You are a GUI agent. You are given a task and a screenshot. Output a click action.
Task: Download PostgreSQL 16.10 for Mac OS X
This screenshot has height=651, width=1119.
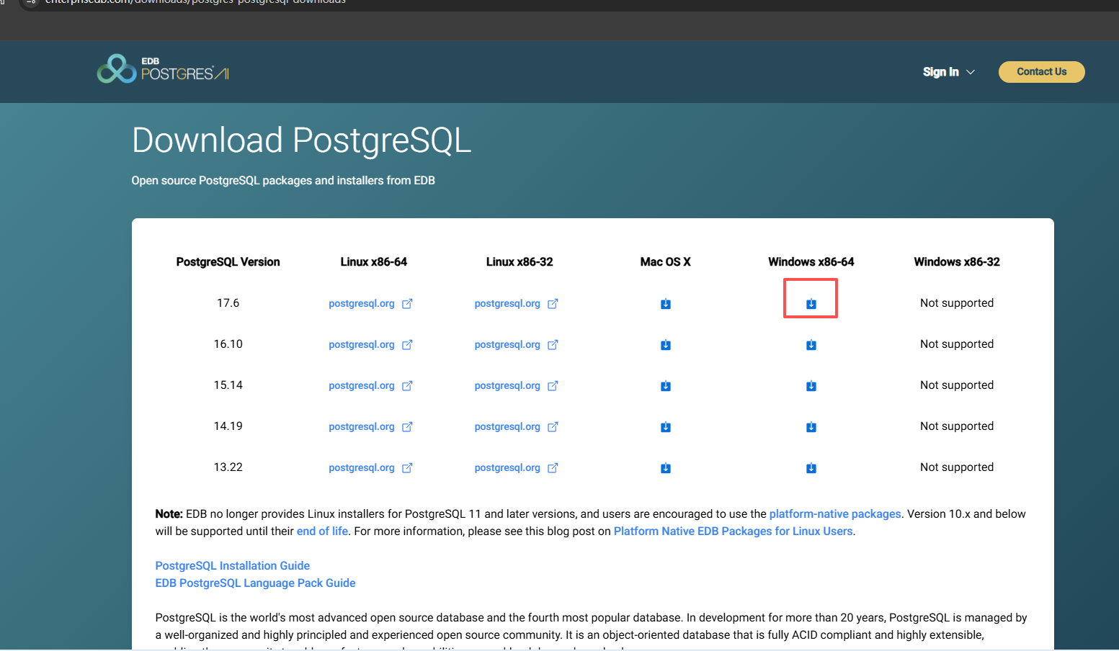[666, 345]
